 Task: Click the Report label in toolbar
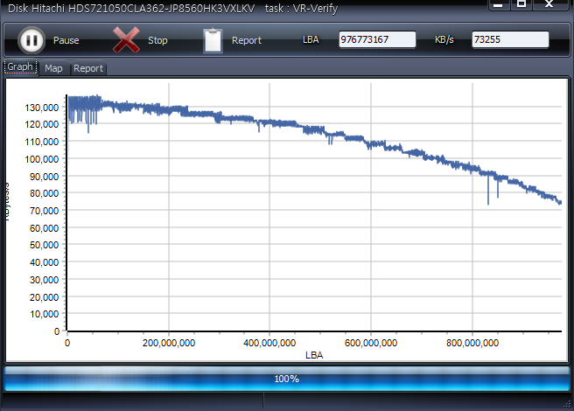[x=247, y=41]
